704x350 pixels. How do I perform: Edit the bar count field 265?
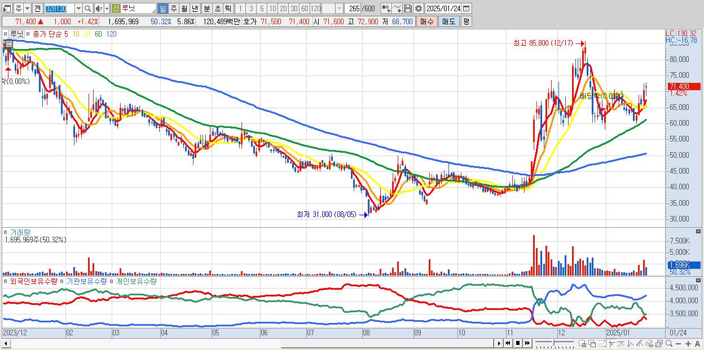click(353, 9)
